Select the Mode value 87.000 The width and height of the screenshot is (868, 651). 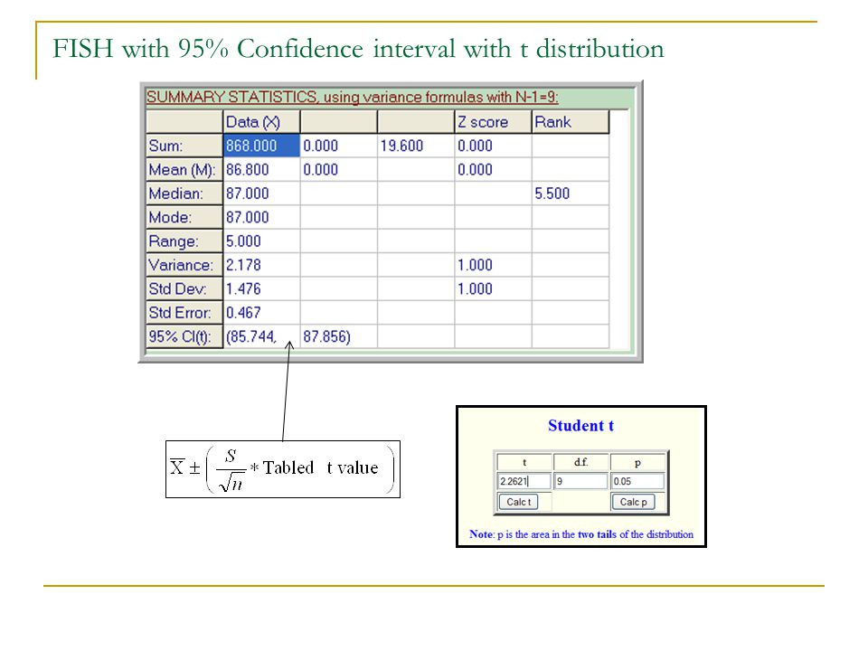click(261, 217)
